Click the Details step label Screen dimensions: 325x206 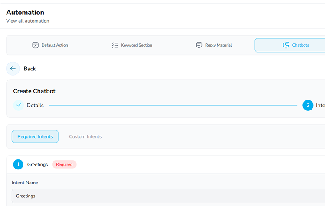tap(35, 106)
